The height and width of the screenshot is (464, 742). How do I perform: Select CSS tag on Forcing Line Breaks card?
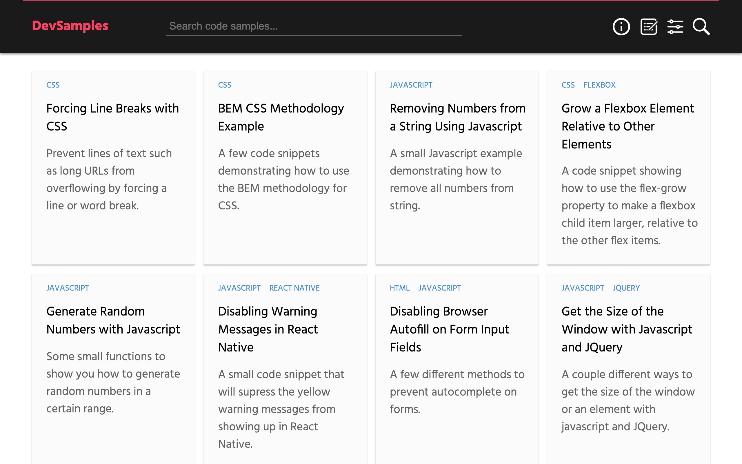coord(53,85)
